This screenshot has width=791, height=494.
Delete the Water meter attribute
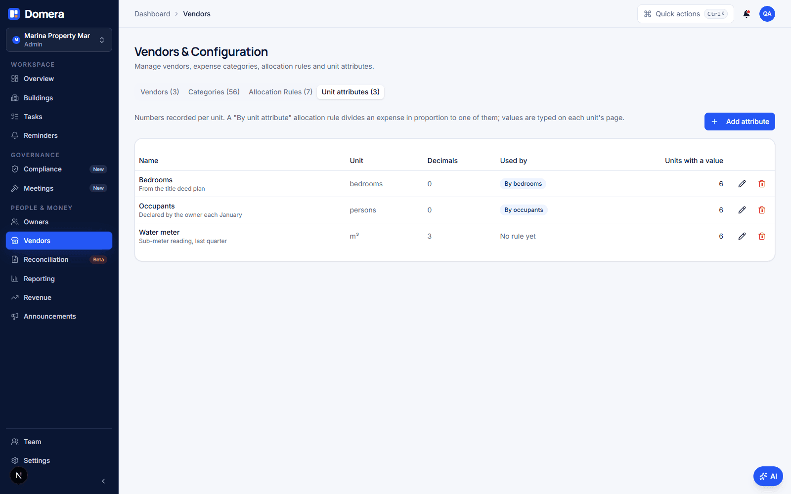(762, 236)
